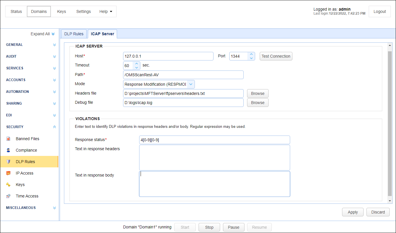396x233 pixels.
Task: Click the Timeout seconds field
Action: click(x=129, y=65)
